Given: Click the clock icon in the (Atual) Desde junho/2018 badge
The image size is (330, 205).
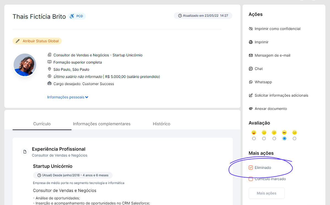Looking at the screenshot, I should tap(39, 175).
